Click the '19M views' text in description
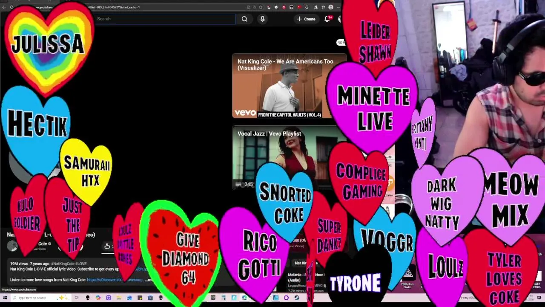 click(x=19, y=264)
